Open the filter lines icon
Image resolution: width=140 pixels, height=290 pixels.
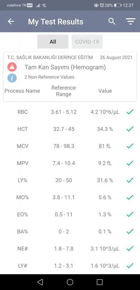[x=131, y=22]
